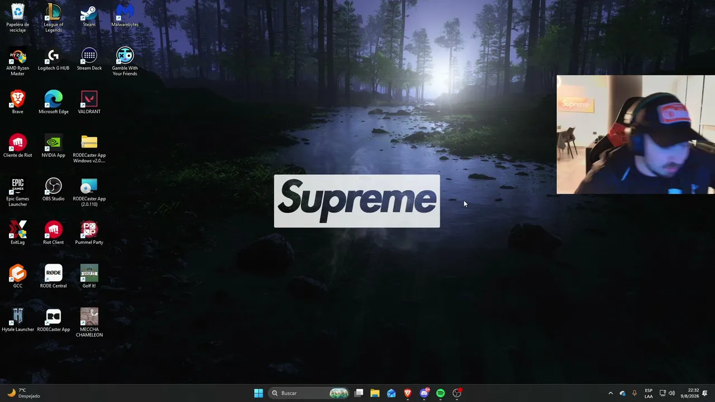715x402 pixels.
Task: Select the League of Legends shortcut
Action: [54, 18]
